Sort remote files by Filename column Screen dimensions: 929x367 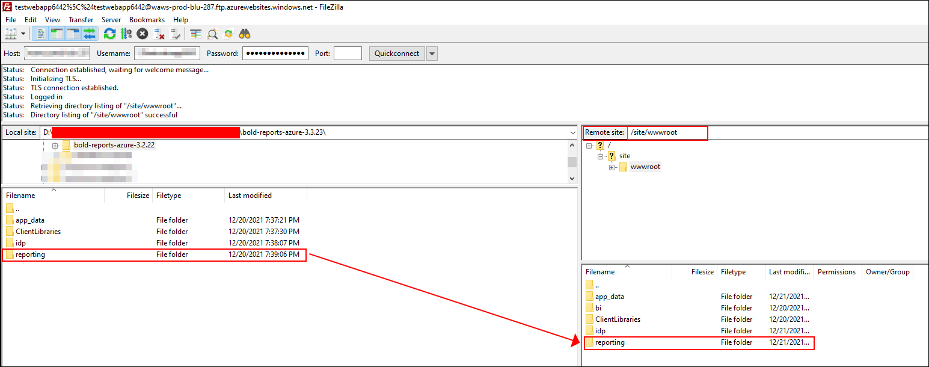click(x=627, y=272)
